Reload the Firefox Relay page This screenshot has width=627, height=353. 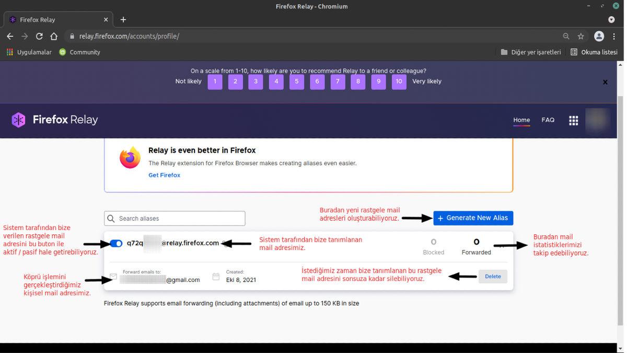click(x=39, y=36)
